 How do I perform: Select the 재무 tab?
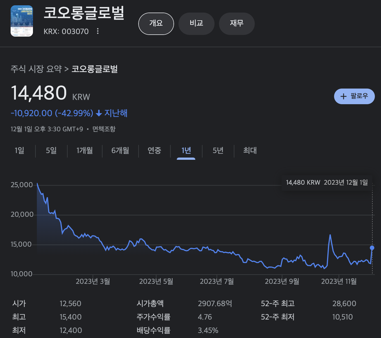click(x=237, y=23)
